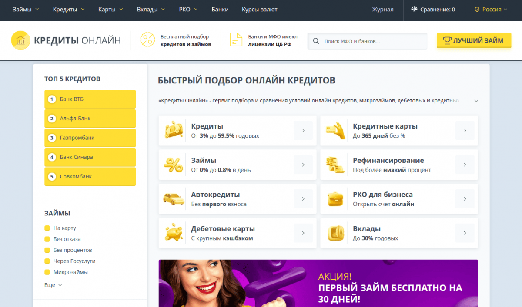Open the Банки page from top navigation

tap(220, 10)
